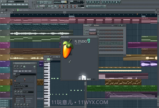Open graph editor icon in step sequencer
The width and height of the screenshot is (159, 108).
pos(120,26)
